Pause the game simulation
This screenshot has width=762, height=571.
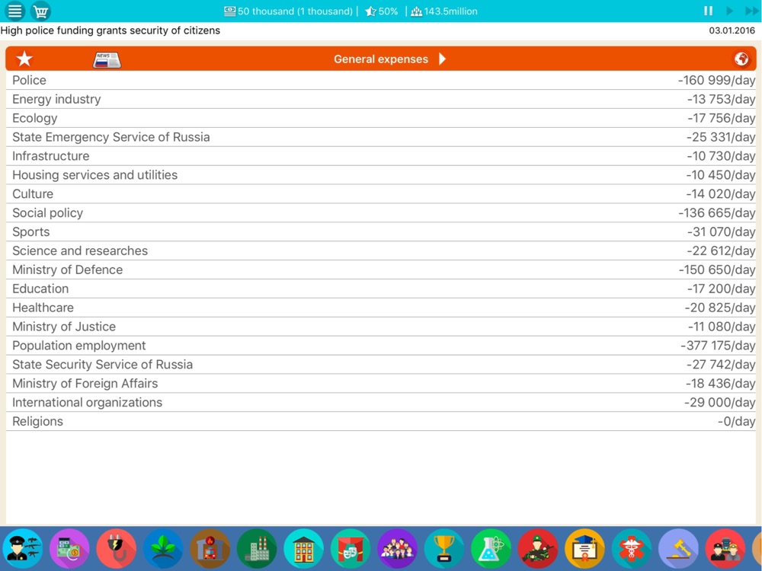click(708, 11)
